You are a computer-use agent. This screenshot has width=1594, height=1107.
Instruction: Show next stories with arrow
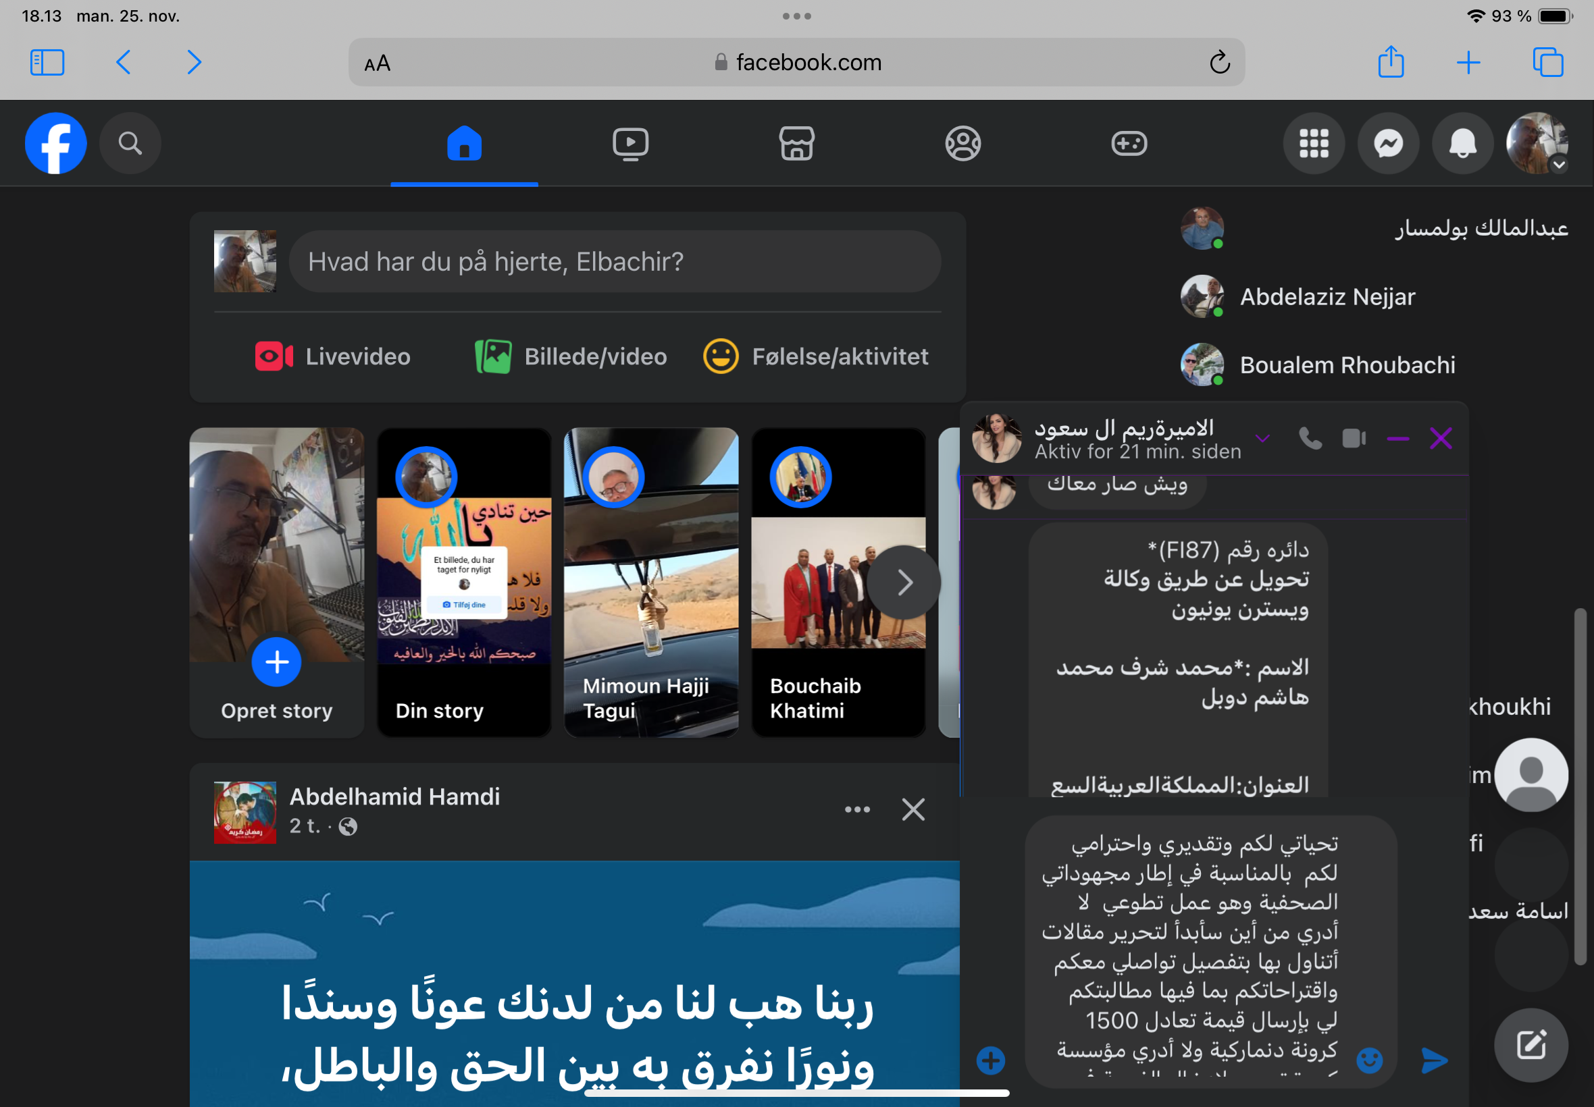pos(904,583)
